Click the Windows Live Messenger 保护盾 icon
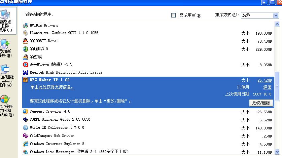 coord(26,152)
